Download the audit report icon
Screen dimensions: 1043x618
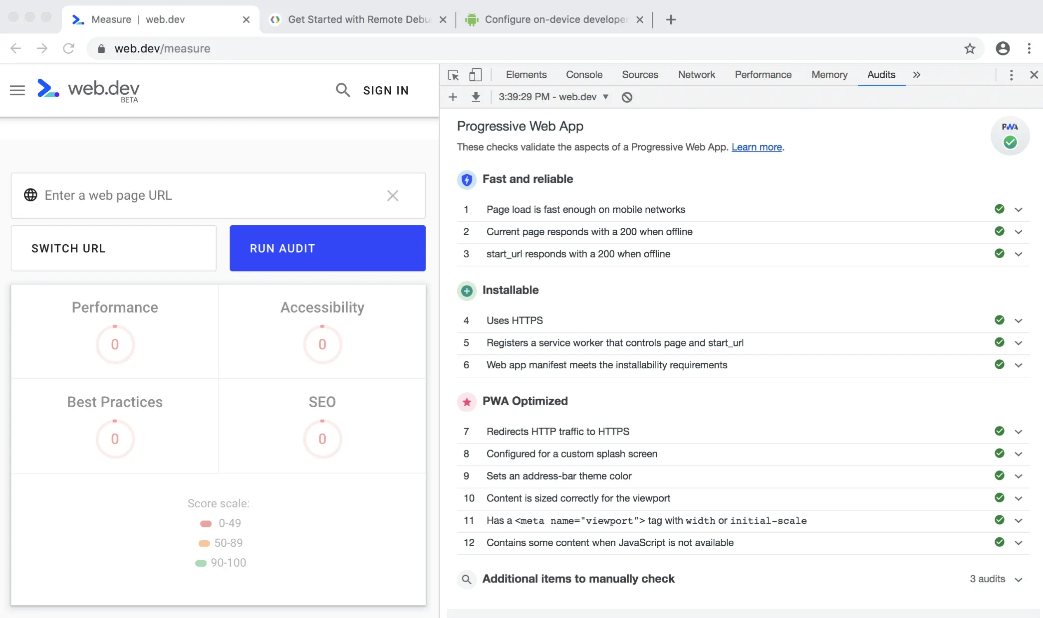pyautogui.click(x=476, y=97)
